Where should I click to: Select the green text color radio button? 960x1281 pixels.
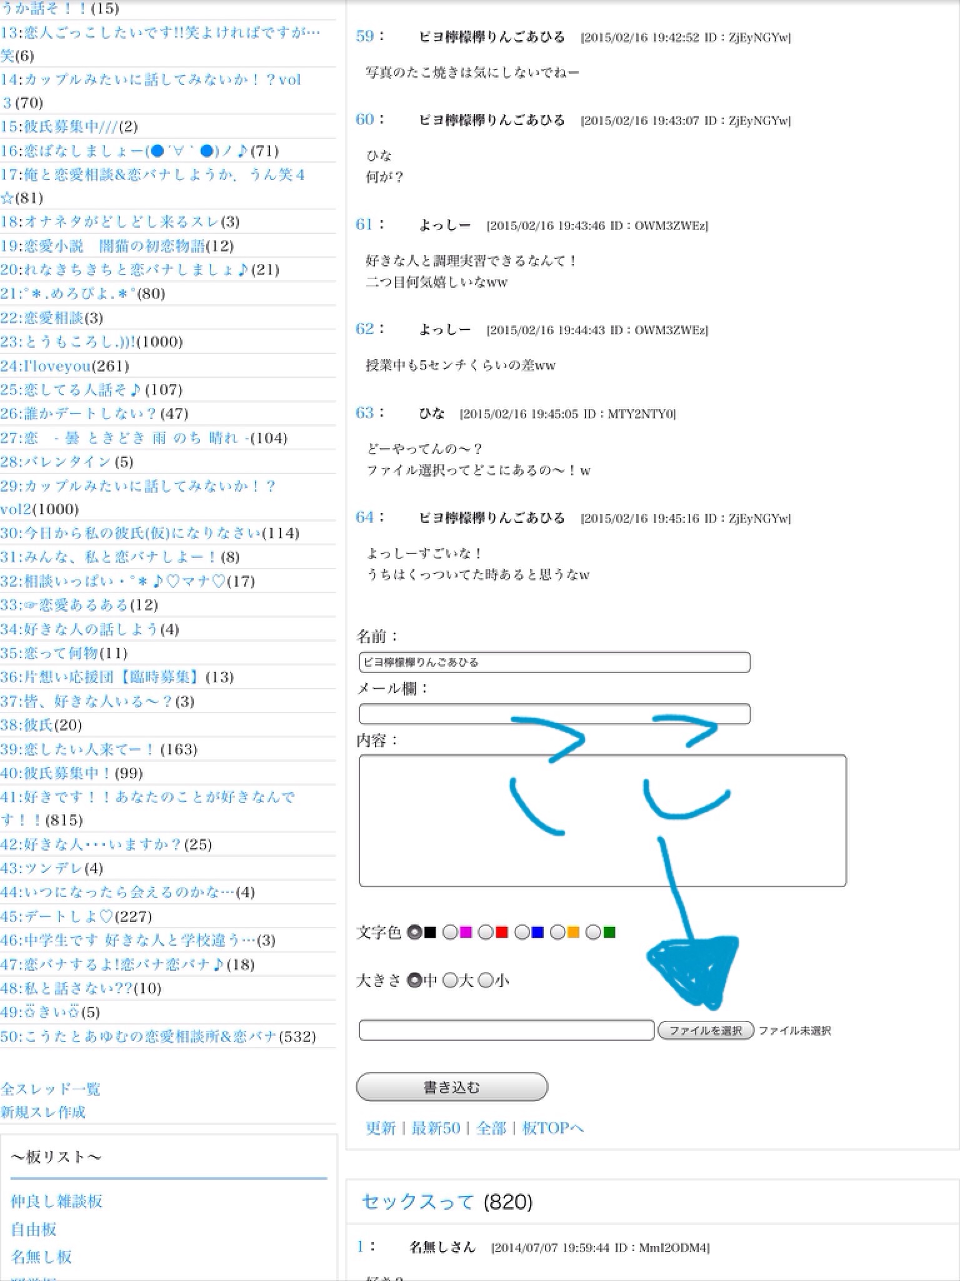[x=594, y=933]
